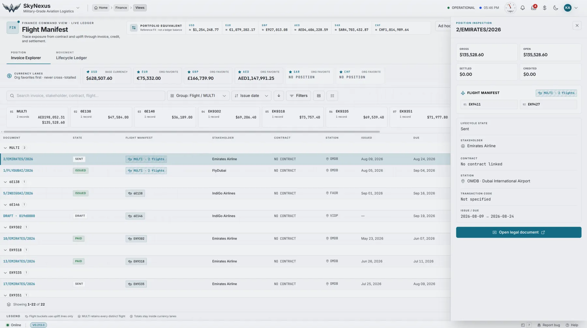Open the OPS clock gauge
Screen dimensions: 587x328
click(510, 8)
